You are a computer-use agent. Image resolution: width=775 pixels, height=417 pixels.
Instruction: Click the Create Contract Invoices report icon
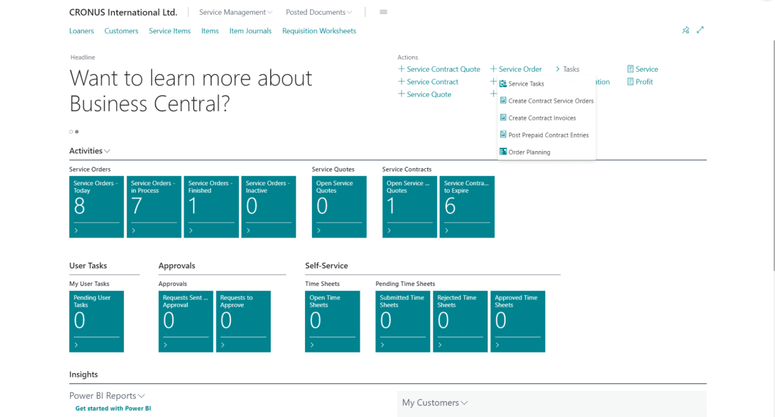coord(503,117)
